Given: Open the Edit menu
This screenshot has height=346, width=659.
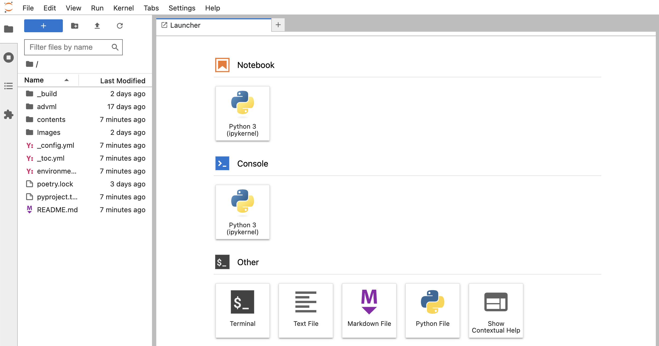Looking at the screenshot, I should point(50,8).
